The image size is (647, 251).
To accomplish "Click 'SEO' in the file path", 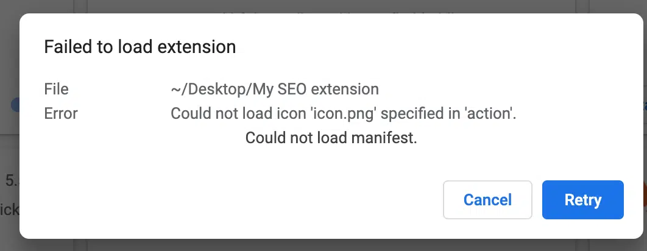I will coord(283,89).
